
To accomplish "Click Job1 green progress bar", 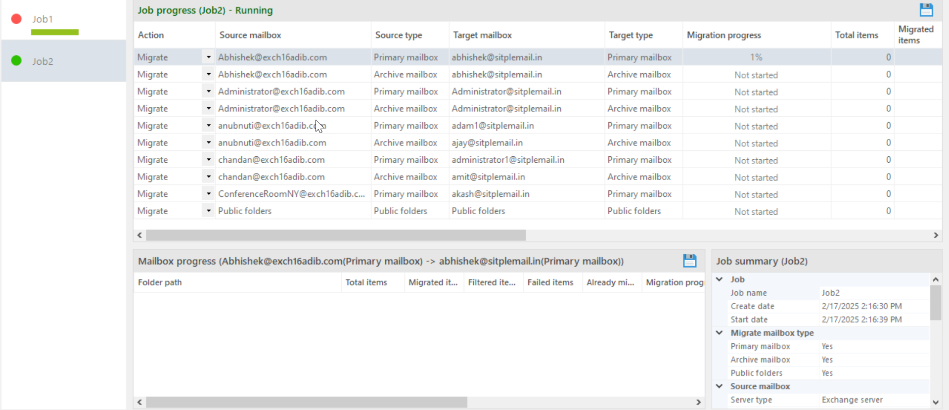I will [x=55, y=32].
